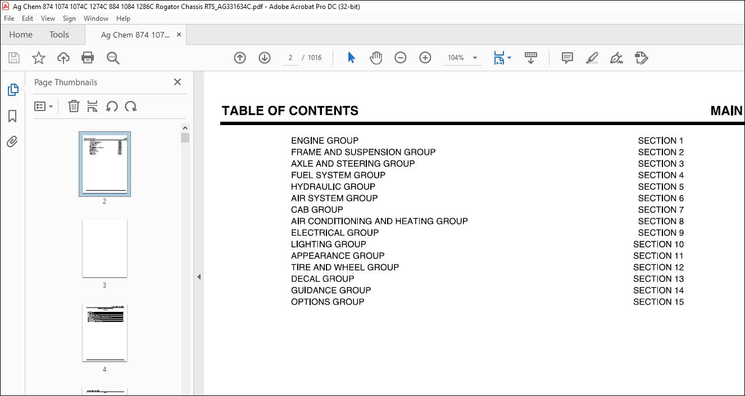The height and width of the screenshot is (396, 745).
Task: Close the Page Thumbnails panel
Action: [x=178, y=82]
